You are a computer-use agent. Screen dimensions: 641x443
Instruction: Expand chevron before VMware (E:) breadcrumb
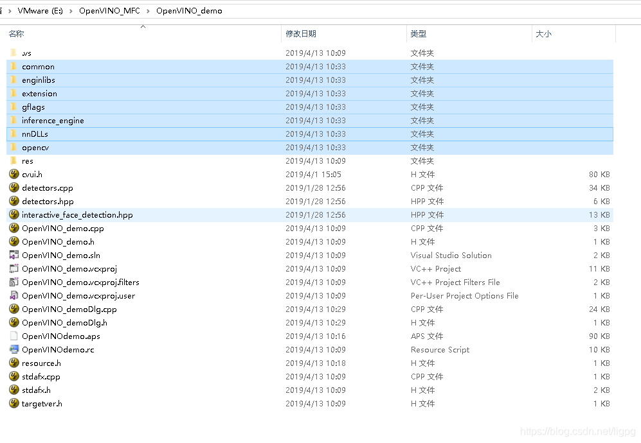10,11
